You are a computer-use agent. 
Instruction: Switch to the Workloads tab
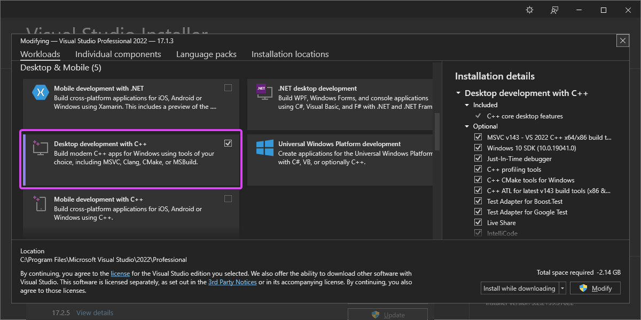(x=40, y=54)
